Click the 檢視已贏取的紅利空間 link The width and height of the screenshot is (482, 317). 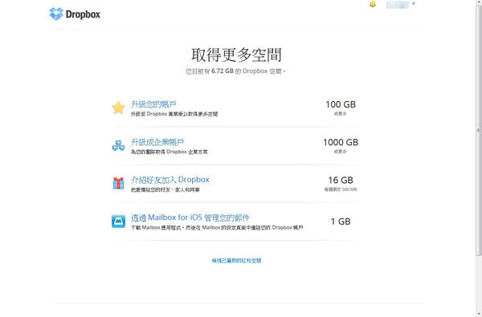(236, 261)
